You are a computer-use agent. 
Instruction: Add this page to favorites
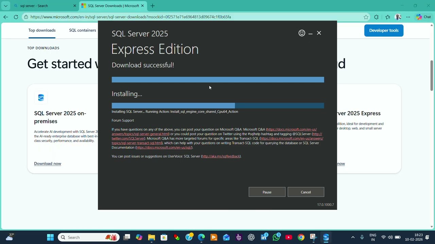click(366, 17)
